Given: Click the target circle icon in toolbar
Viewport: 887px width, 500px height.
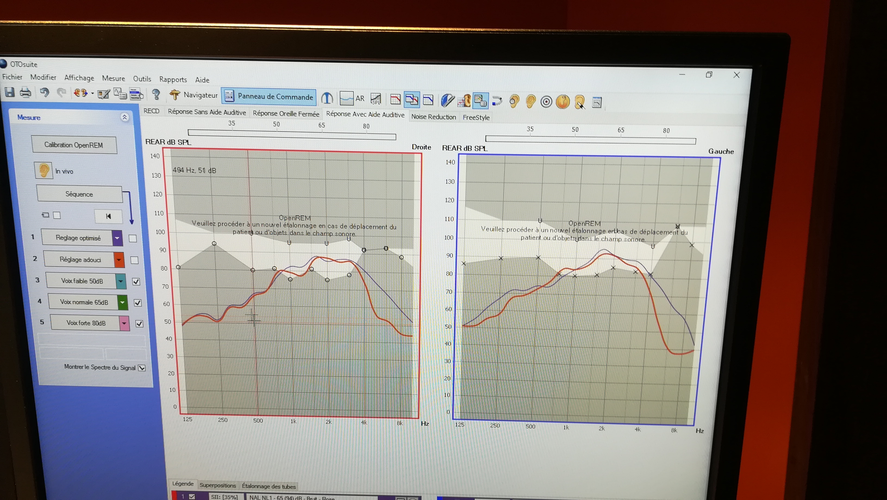Looking at the screenshot, I should (x=546, y=102).
